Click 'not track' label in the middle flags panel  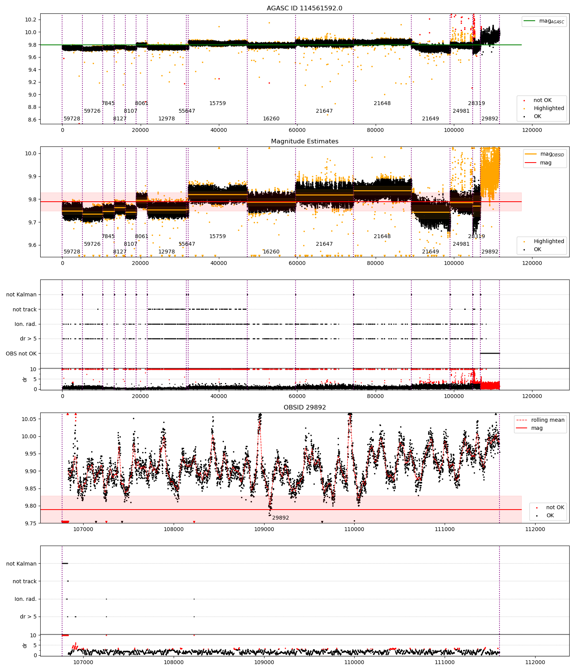25,310
